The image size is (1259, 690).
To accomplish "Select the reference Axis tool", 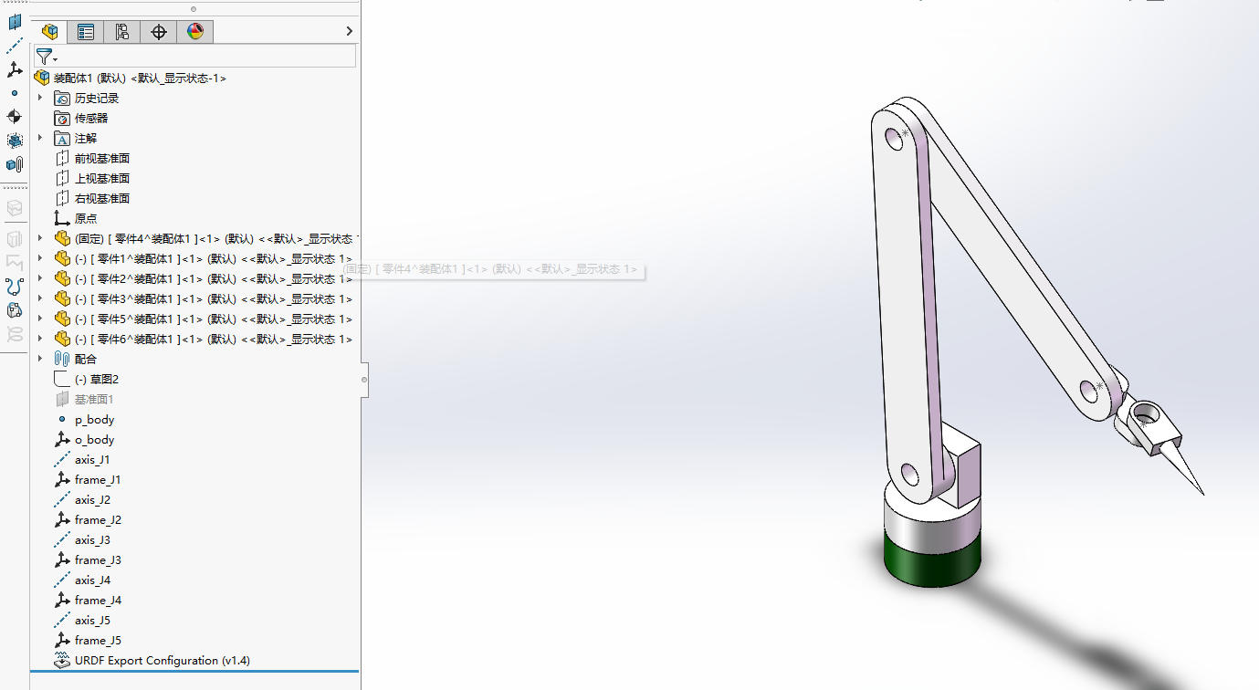I will (15, 45).
